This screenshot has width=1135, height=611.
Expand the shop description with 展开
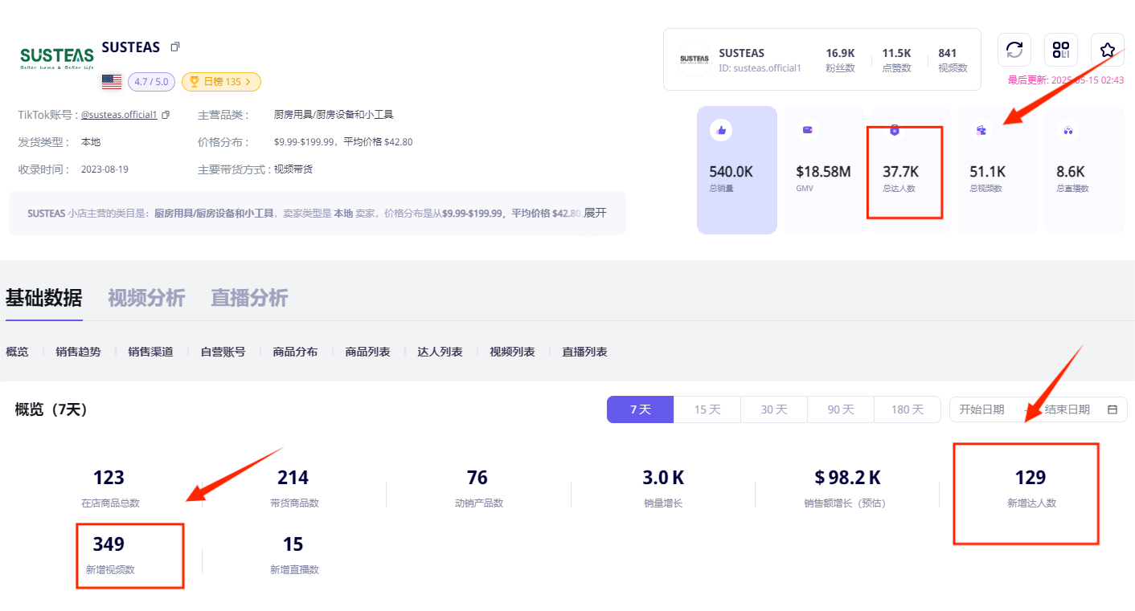[595, 214]
